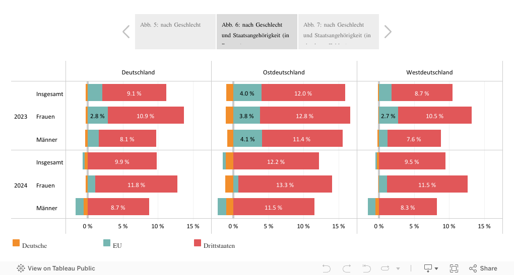514x275 pixels.
Task: Select the 10.9 % Deutschland Frauen bar
Action: (146, 116)
